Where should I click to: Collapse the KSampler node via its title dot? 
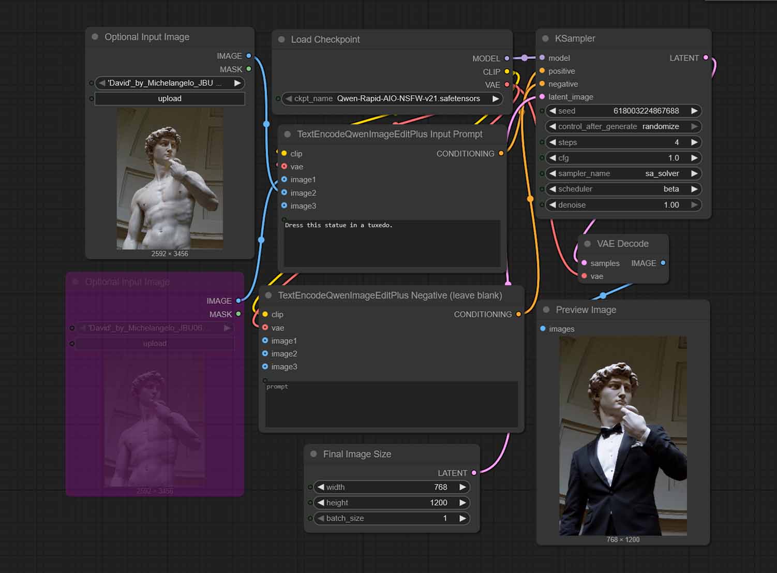point(545,38)
